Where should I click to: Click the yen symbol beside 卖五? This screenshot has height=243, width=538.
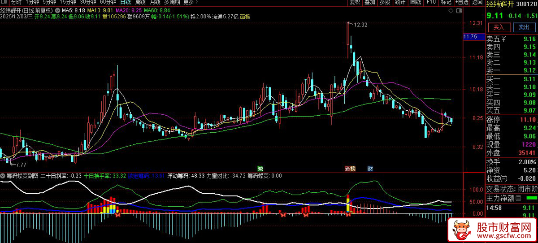coord(503,39)
